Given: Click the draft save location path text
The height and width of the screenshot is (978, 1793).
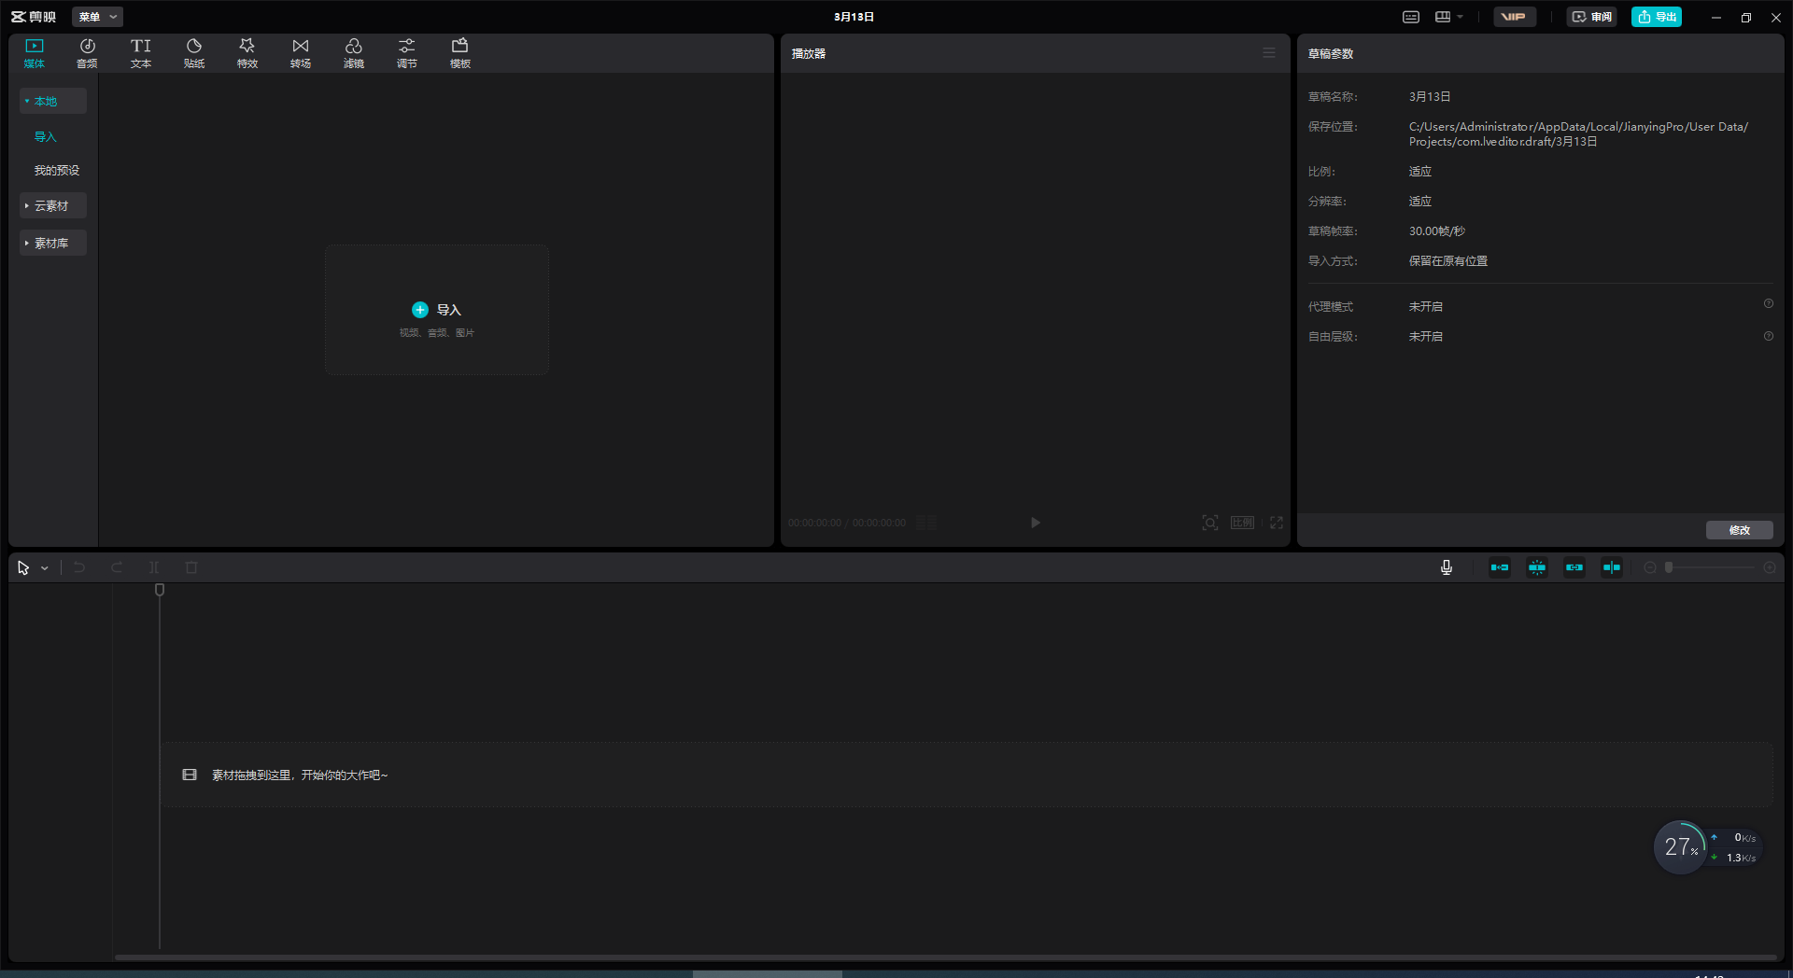Looking at the screenshot, I should tap(1578, 134).
